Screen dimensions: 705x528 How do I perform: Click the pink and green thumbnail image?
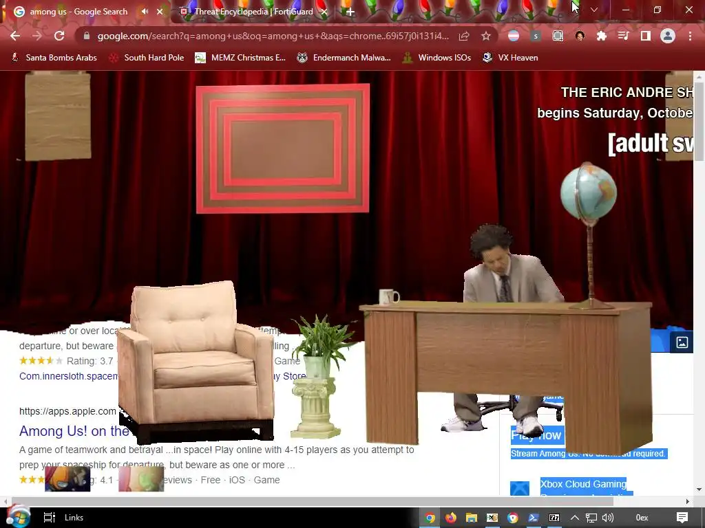coord(141,478)
